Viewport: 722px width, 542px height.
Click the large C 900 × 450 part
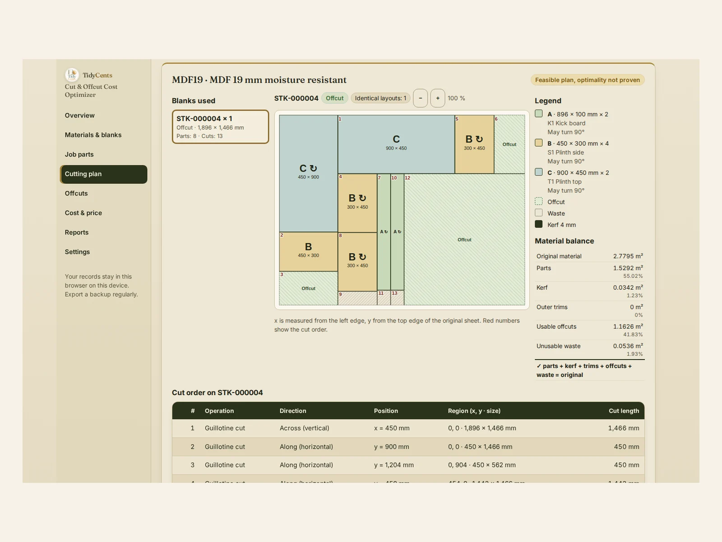tap(396, 144)
